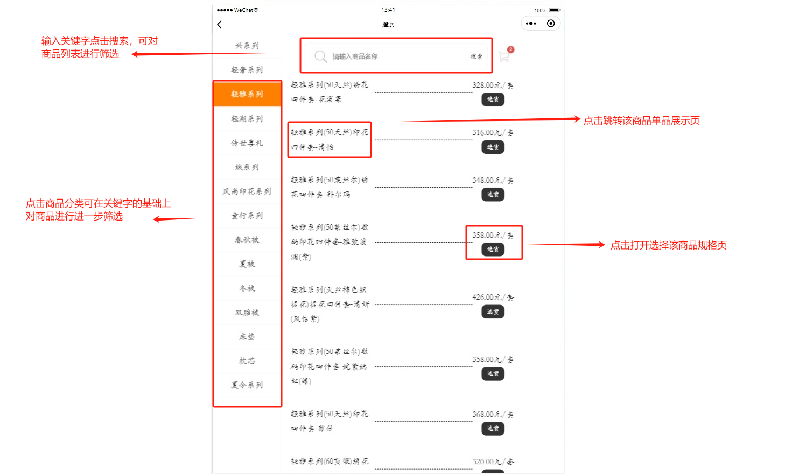The width and height of the screenshot is (799, 476).
Task: Switch to the 轻奢系列 category
Action: (247, 70)
